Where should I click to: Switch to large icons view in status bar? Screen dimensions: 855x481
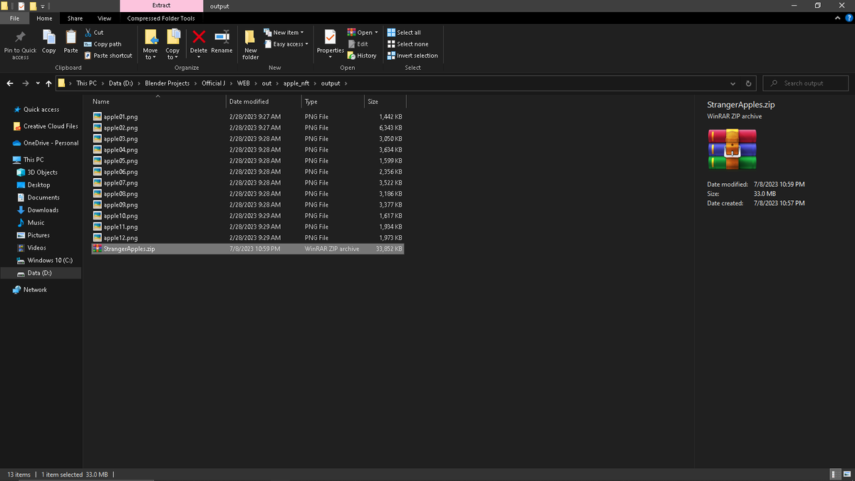pos(846,475)
